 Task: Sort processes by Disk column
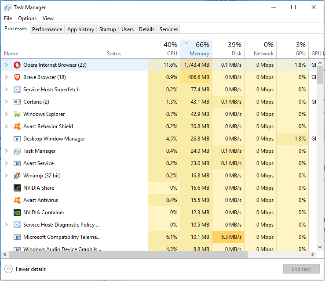(228, 49)
